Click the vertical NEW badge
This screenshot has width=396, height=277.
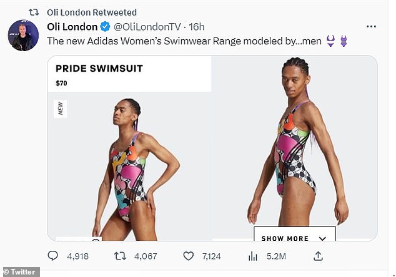tap(61, 107)
